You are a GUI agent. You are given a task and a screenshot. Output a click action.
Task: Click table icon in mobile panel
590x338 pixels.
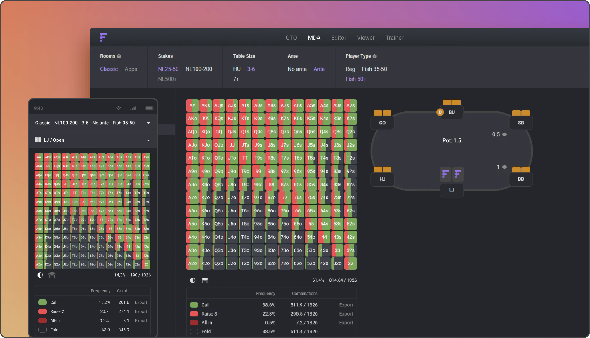(x=52, y=275)
